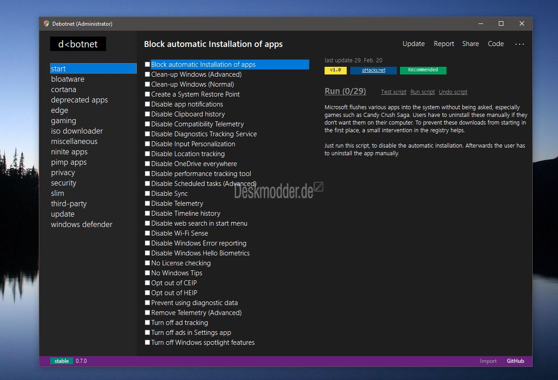Check the No License checking box
Viewport: 558px width, 380px height.
[x=147, y=263]
